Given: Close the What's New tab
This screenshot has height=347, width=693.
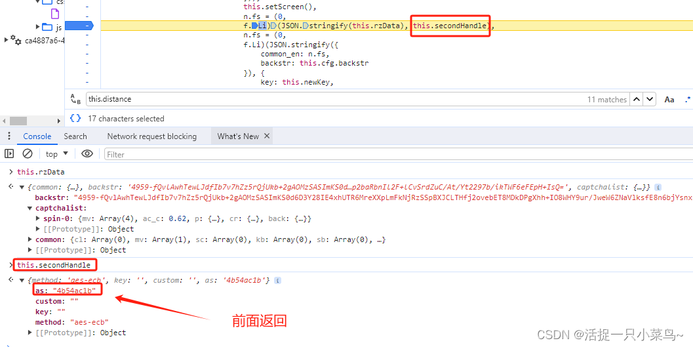Looking at the screenshot, I should (267, 136).
